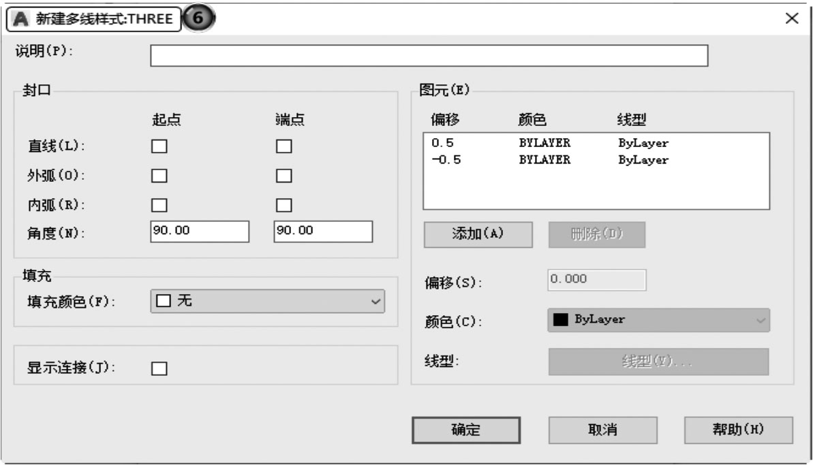Open help with the 帮助(H) button
This screenshot has height=465, width=813.
point(738,430)
